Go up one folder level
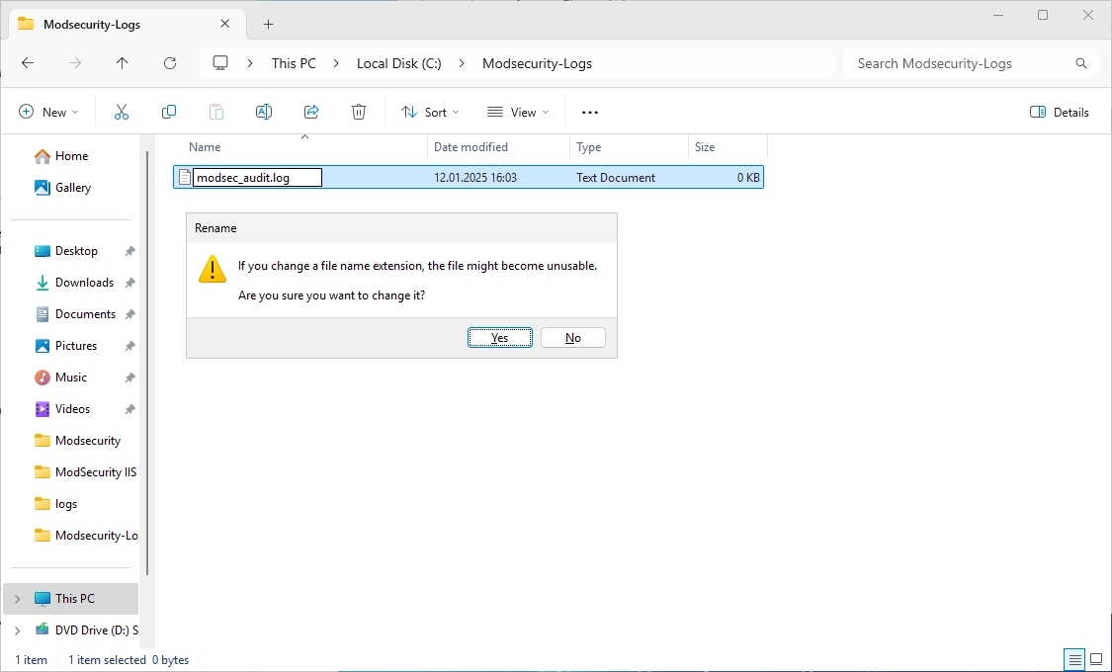This screenshot has height=672, width=1112. (123, 63)
